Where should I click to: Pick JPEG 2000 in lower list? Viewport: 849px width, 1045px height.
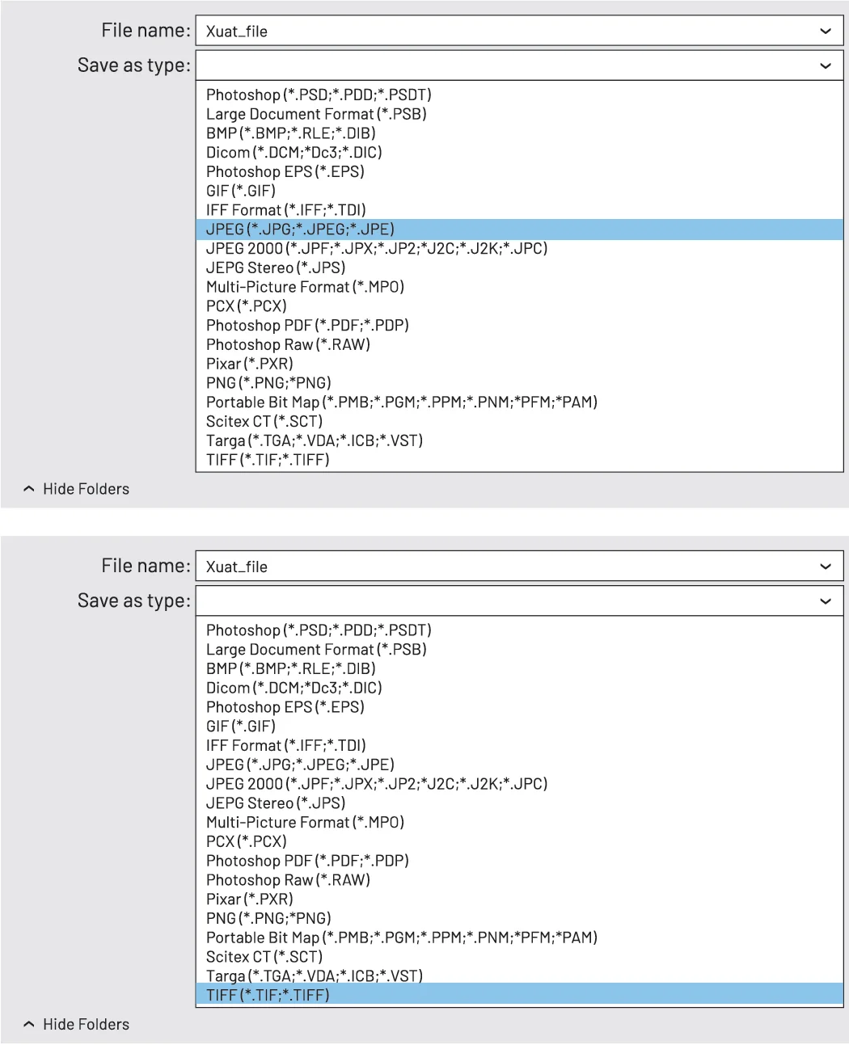pyautogui.click(x=377, y=783)
